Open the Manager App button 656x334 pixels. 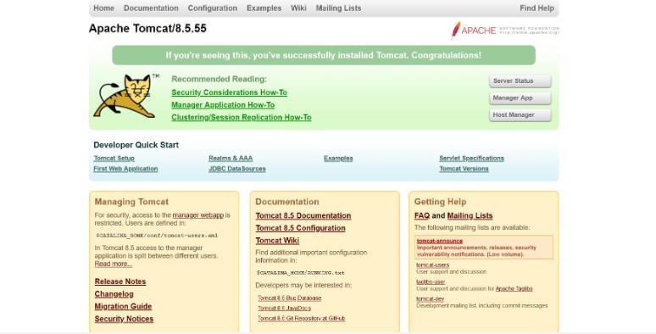coord(520,98)
